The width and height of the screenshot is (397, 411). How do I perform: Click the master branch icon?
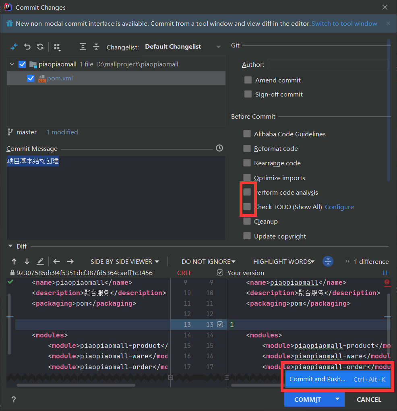tap(10, 132)
